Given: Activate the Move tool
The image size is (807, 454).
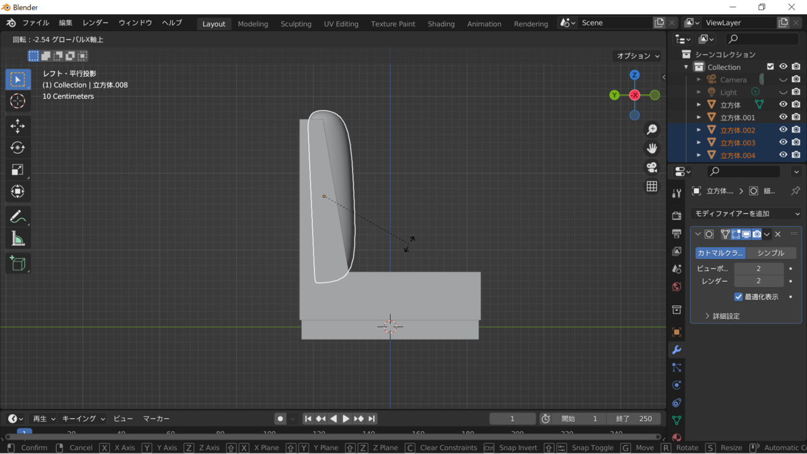Looking at the screenshot, I should pos(18,126).
